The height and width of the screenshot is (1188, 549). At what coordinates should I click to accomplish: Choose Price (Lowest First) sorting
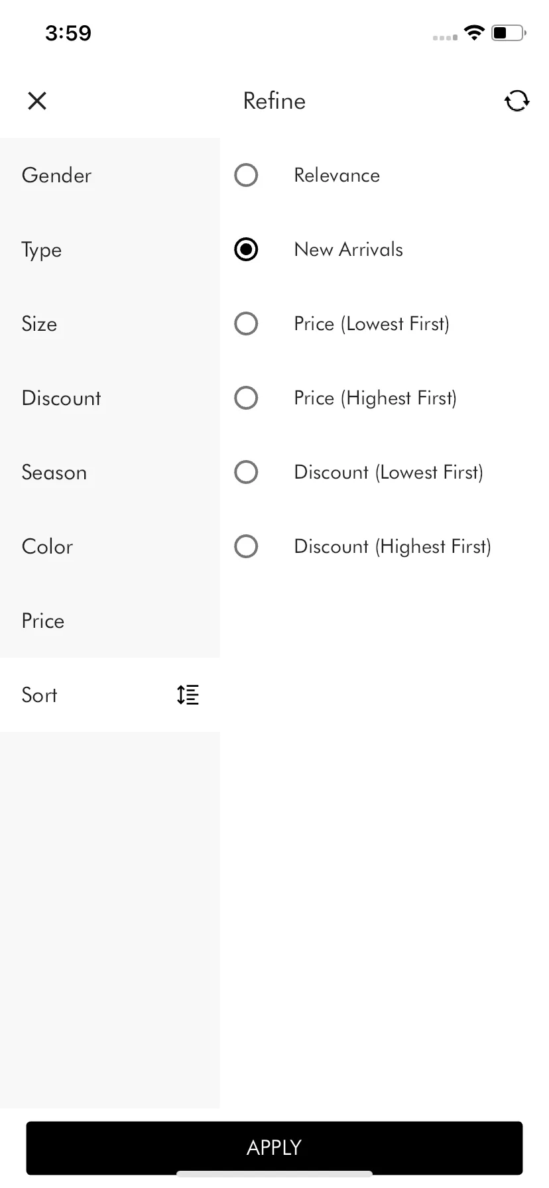(246, 324)
